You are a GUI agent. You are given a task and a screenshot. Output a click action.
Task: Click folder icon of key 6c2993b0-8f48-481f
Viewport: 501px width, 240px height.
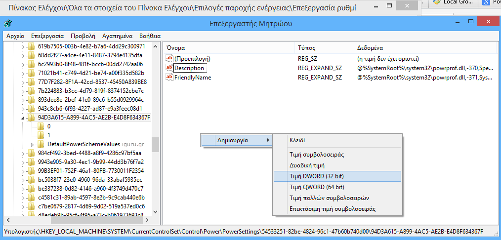[x=31, y=64]
